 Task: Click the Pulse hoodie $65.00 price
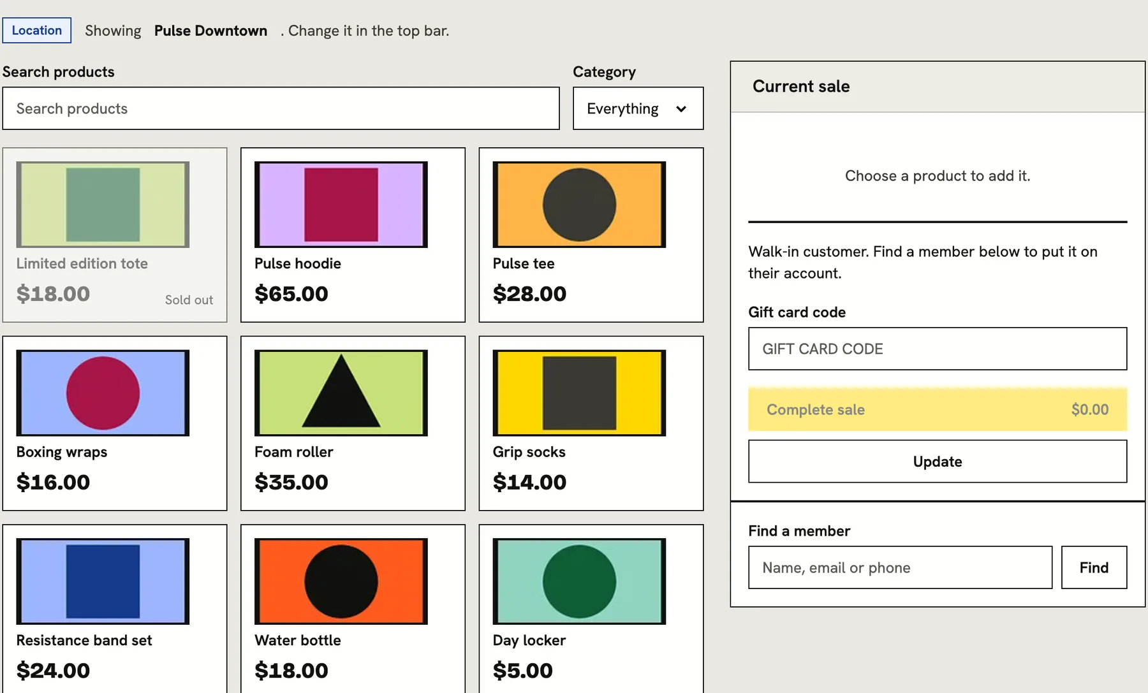291,294
